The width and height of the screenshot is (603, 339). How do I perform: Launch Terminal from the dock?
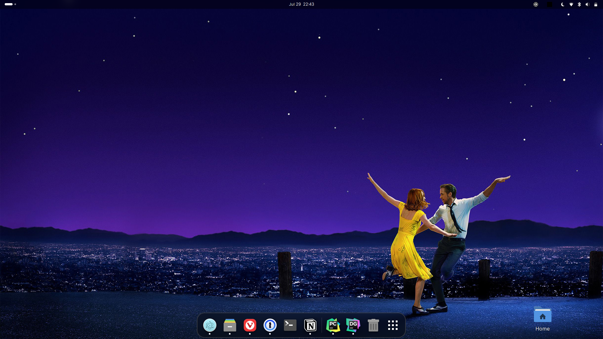click(290, 325)
